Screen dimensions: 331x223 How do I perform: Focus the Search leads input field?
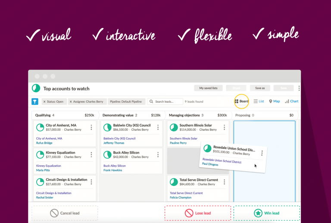[165, 101]
